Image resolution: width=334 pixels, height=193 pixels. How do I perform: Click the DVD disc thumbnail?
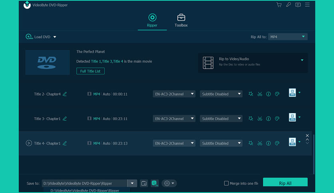[x=48, y=62]
